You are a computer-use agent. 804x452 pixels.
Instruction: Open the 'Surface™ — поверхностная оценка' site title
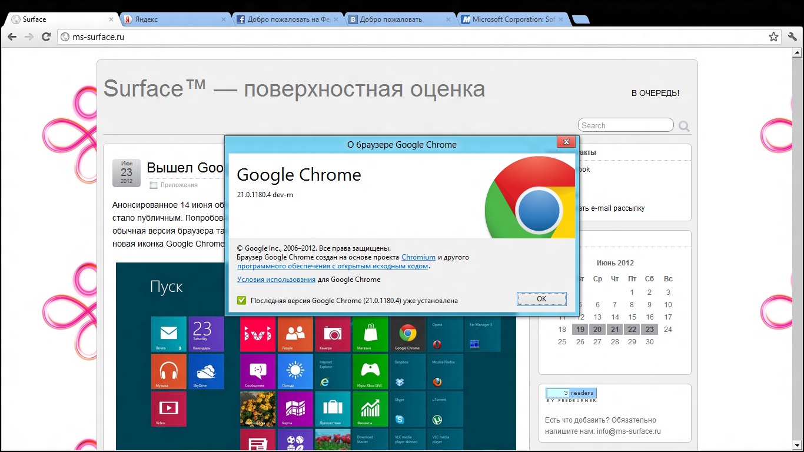294,89
